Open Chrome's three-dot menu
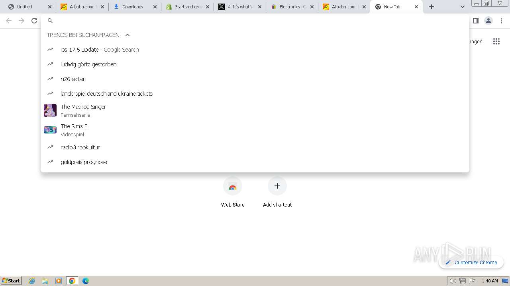510x286 pixels. 501,21
